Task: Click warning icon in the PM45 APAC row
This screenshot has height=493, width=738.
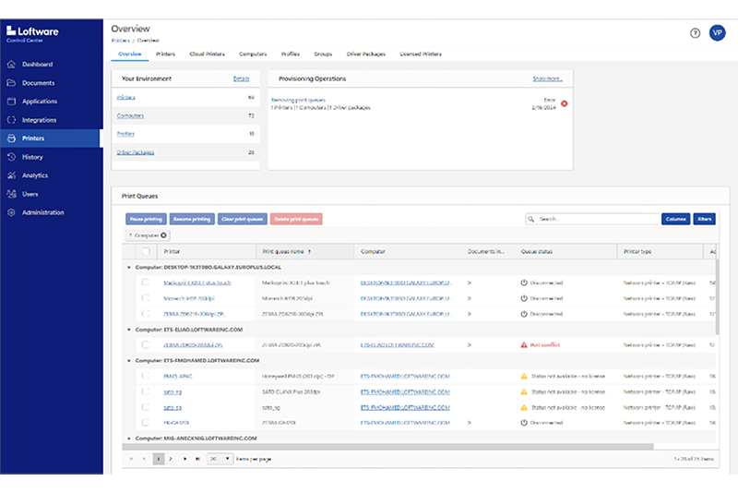Action: pos(523,377)
